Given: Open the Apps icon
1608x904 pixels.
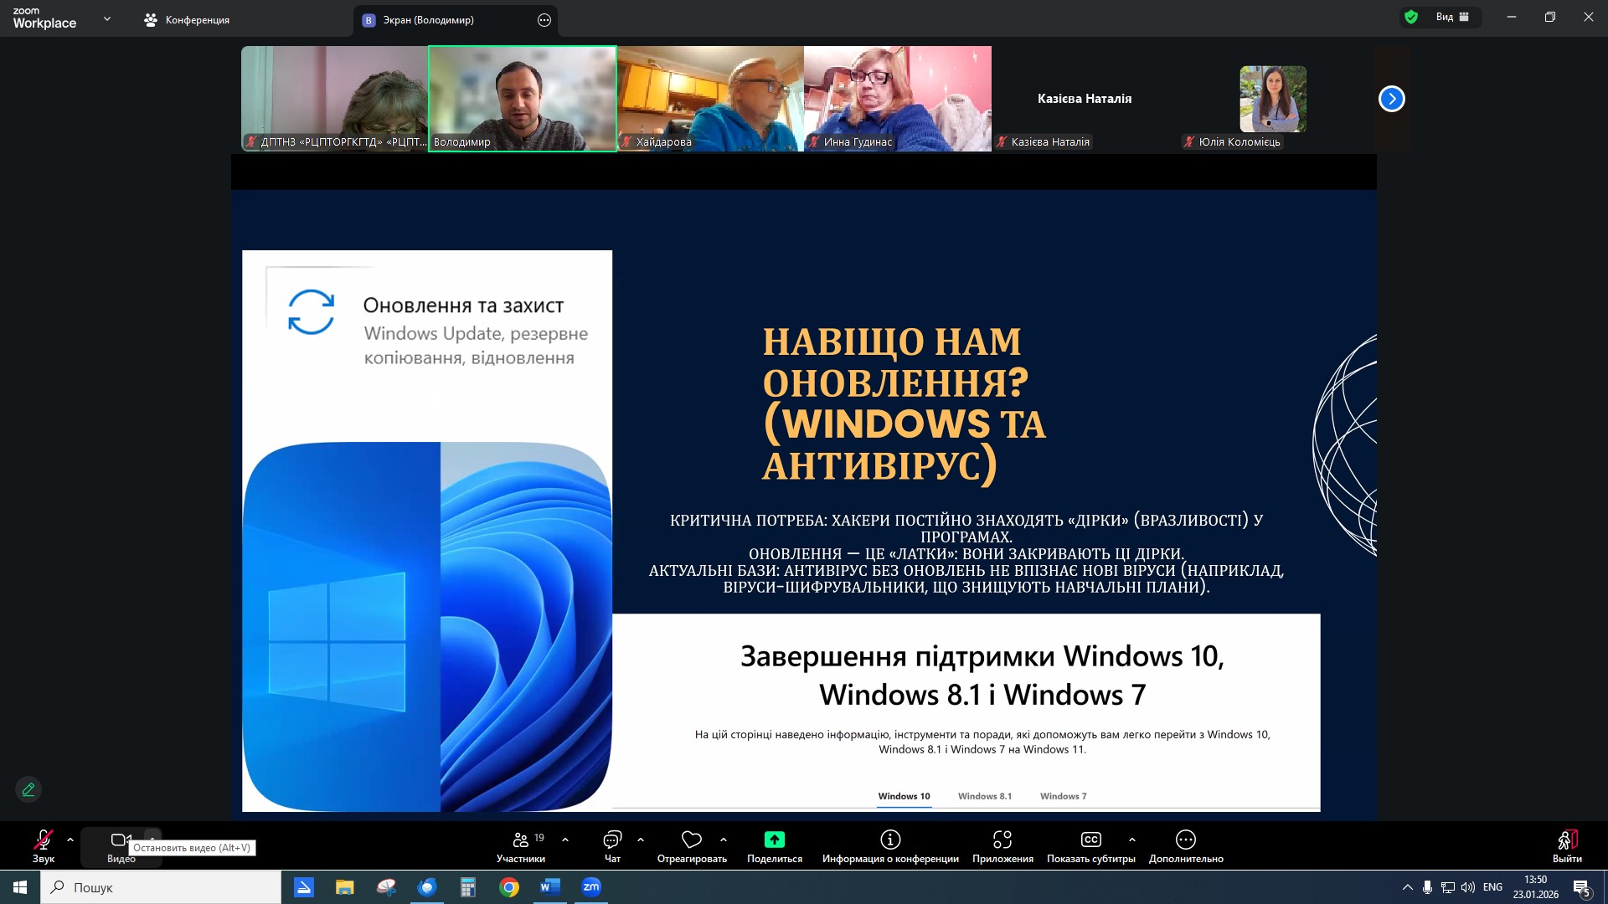Looking at the screenshot, I should tap(1002, 840).
